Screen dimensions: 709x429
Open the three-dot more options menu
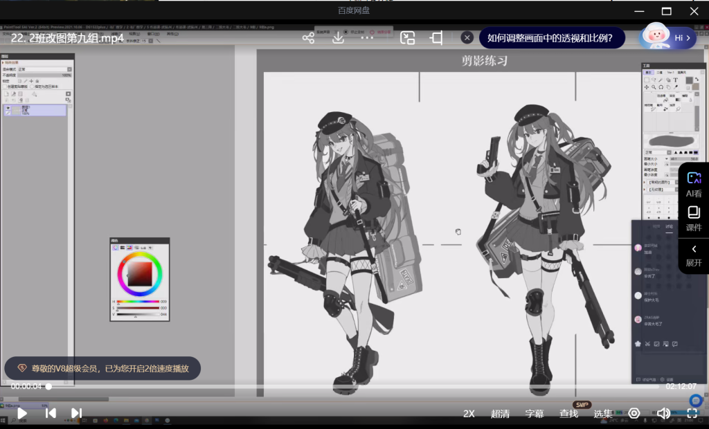(x=368, y=38)
